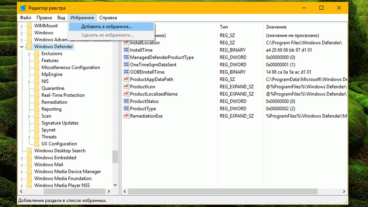Screen dimensions: 368x207
Task: Click the folder icon next to Threats
Action: [37, 137]
